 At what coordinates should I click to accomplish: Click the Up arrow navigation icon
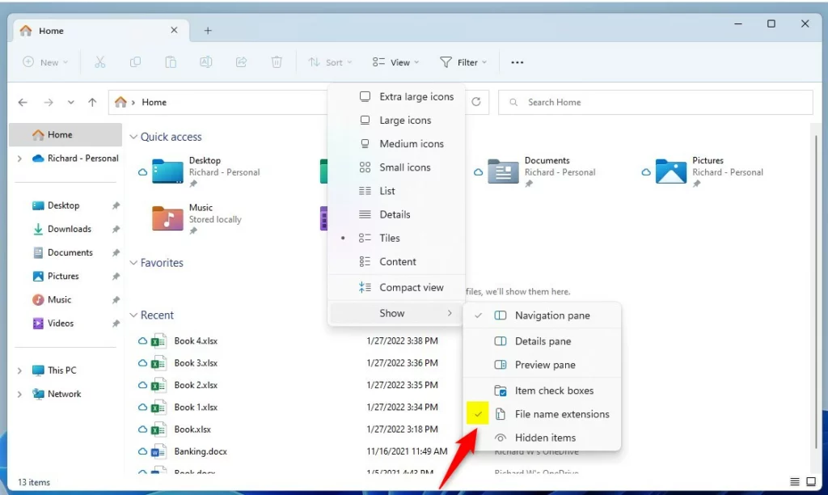[92, 103]
